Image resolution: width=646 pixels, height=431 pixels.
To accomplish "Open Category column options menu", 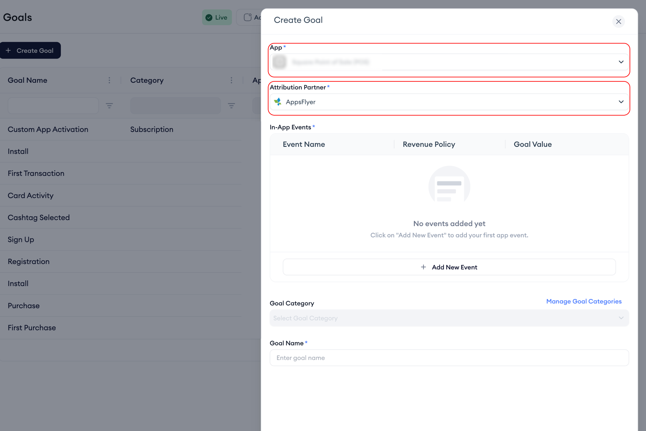I will (x=231, y=80).
